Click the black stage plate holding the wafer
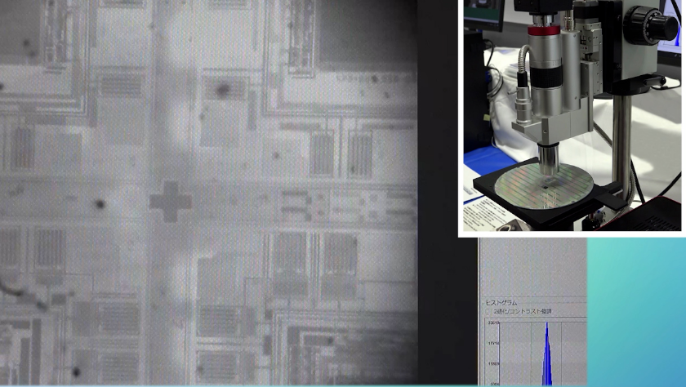This screenshot has width=686, height=387. click(x=487, y=192)
